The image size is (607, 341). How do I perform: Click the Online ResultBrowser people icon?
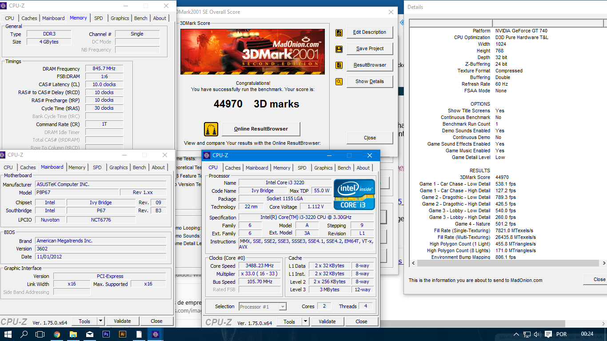coord(211,129)
